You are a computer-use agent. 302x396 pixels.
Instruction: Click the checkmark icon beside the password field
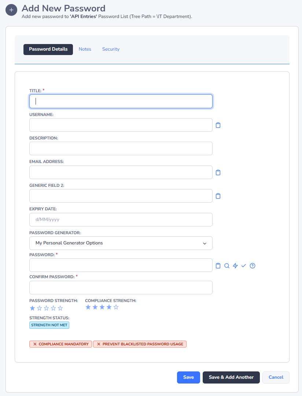(x=244, y=265)
